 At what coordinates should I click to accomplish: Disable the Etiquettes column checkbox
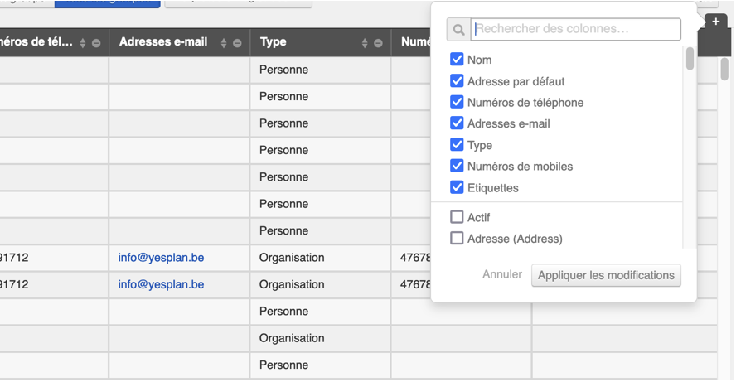pos(457,187)
